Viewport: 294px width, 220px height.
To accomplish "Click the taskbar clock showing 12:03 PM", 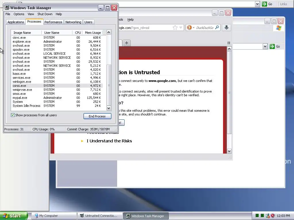I will click(x=283, y=216).
